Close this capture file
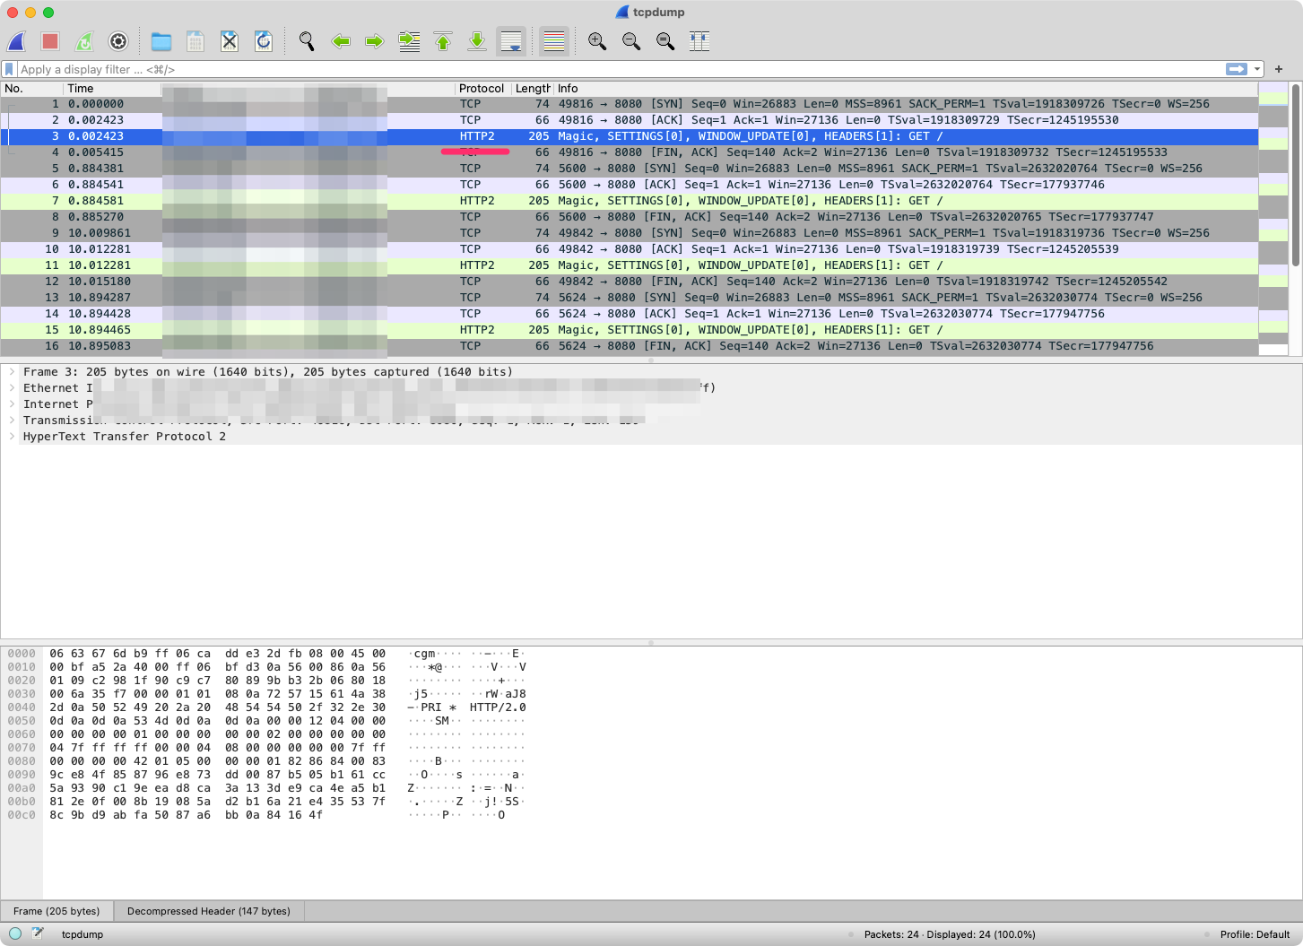 click(230, 41)
